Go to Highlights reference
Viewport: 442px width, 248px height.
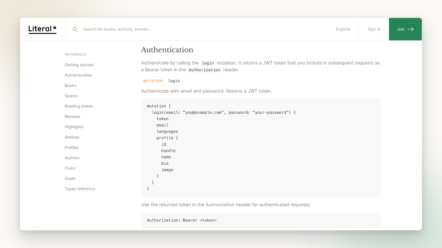click(74, 127)
